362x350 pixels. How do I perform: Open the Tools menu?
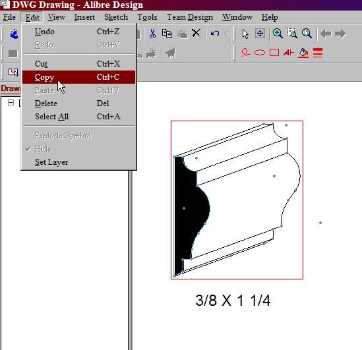pos(147,17)
